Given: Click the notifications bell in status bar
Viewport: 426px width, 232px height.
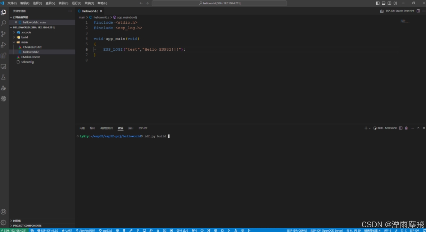Looking at the screenshot, I should 424,230.
